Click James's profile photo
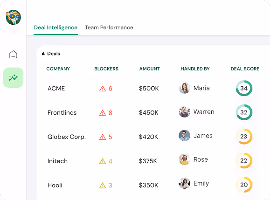This screenshot has width=270, height=200. point(184,136)
